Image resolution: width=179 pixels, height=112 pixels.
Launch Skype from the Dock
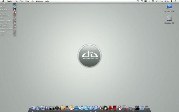[x=86, y=108]
